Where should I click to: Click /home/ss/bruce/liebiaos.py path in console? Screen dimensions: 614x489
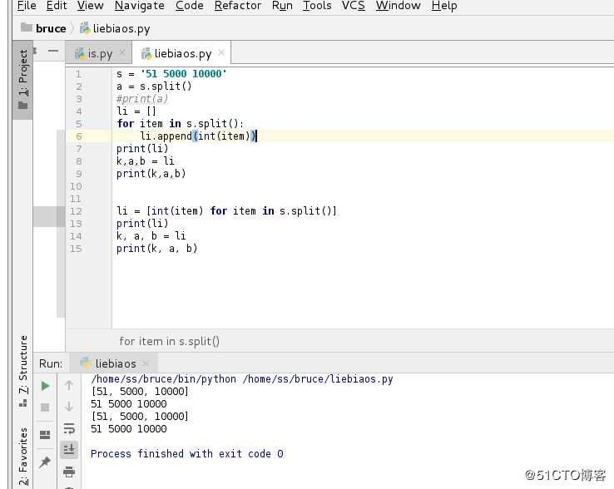click(x=318, y=379)
